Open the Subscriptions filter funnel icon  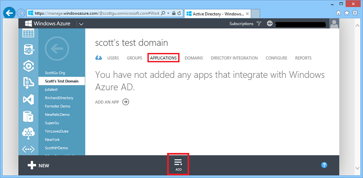[259, 24]
